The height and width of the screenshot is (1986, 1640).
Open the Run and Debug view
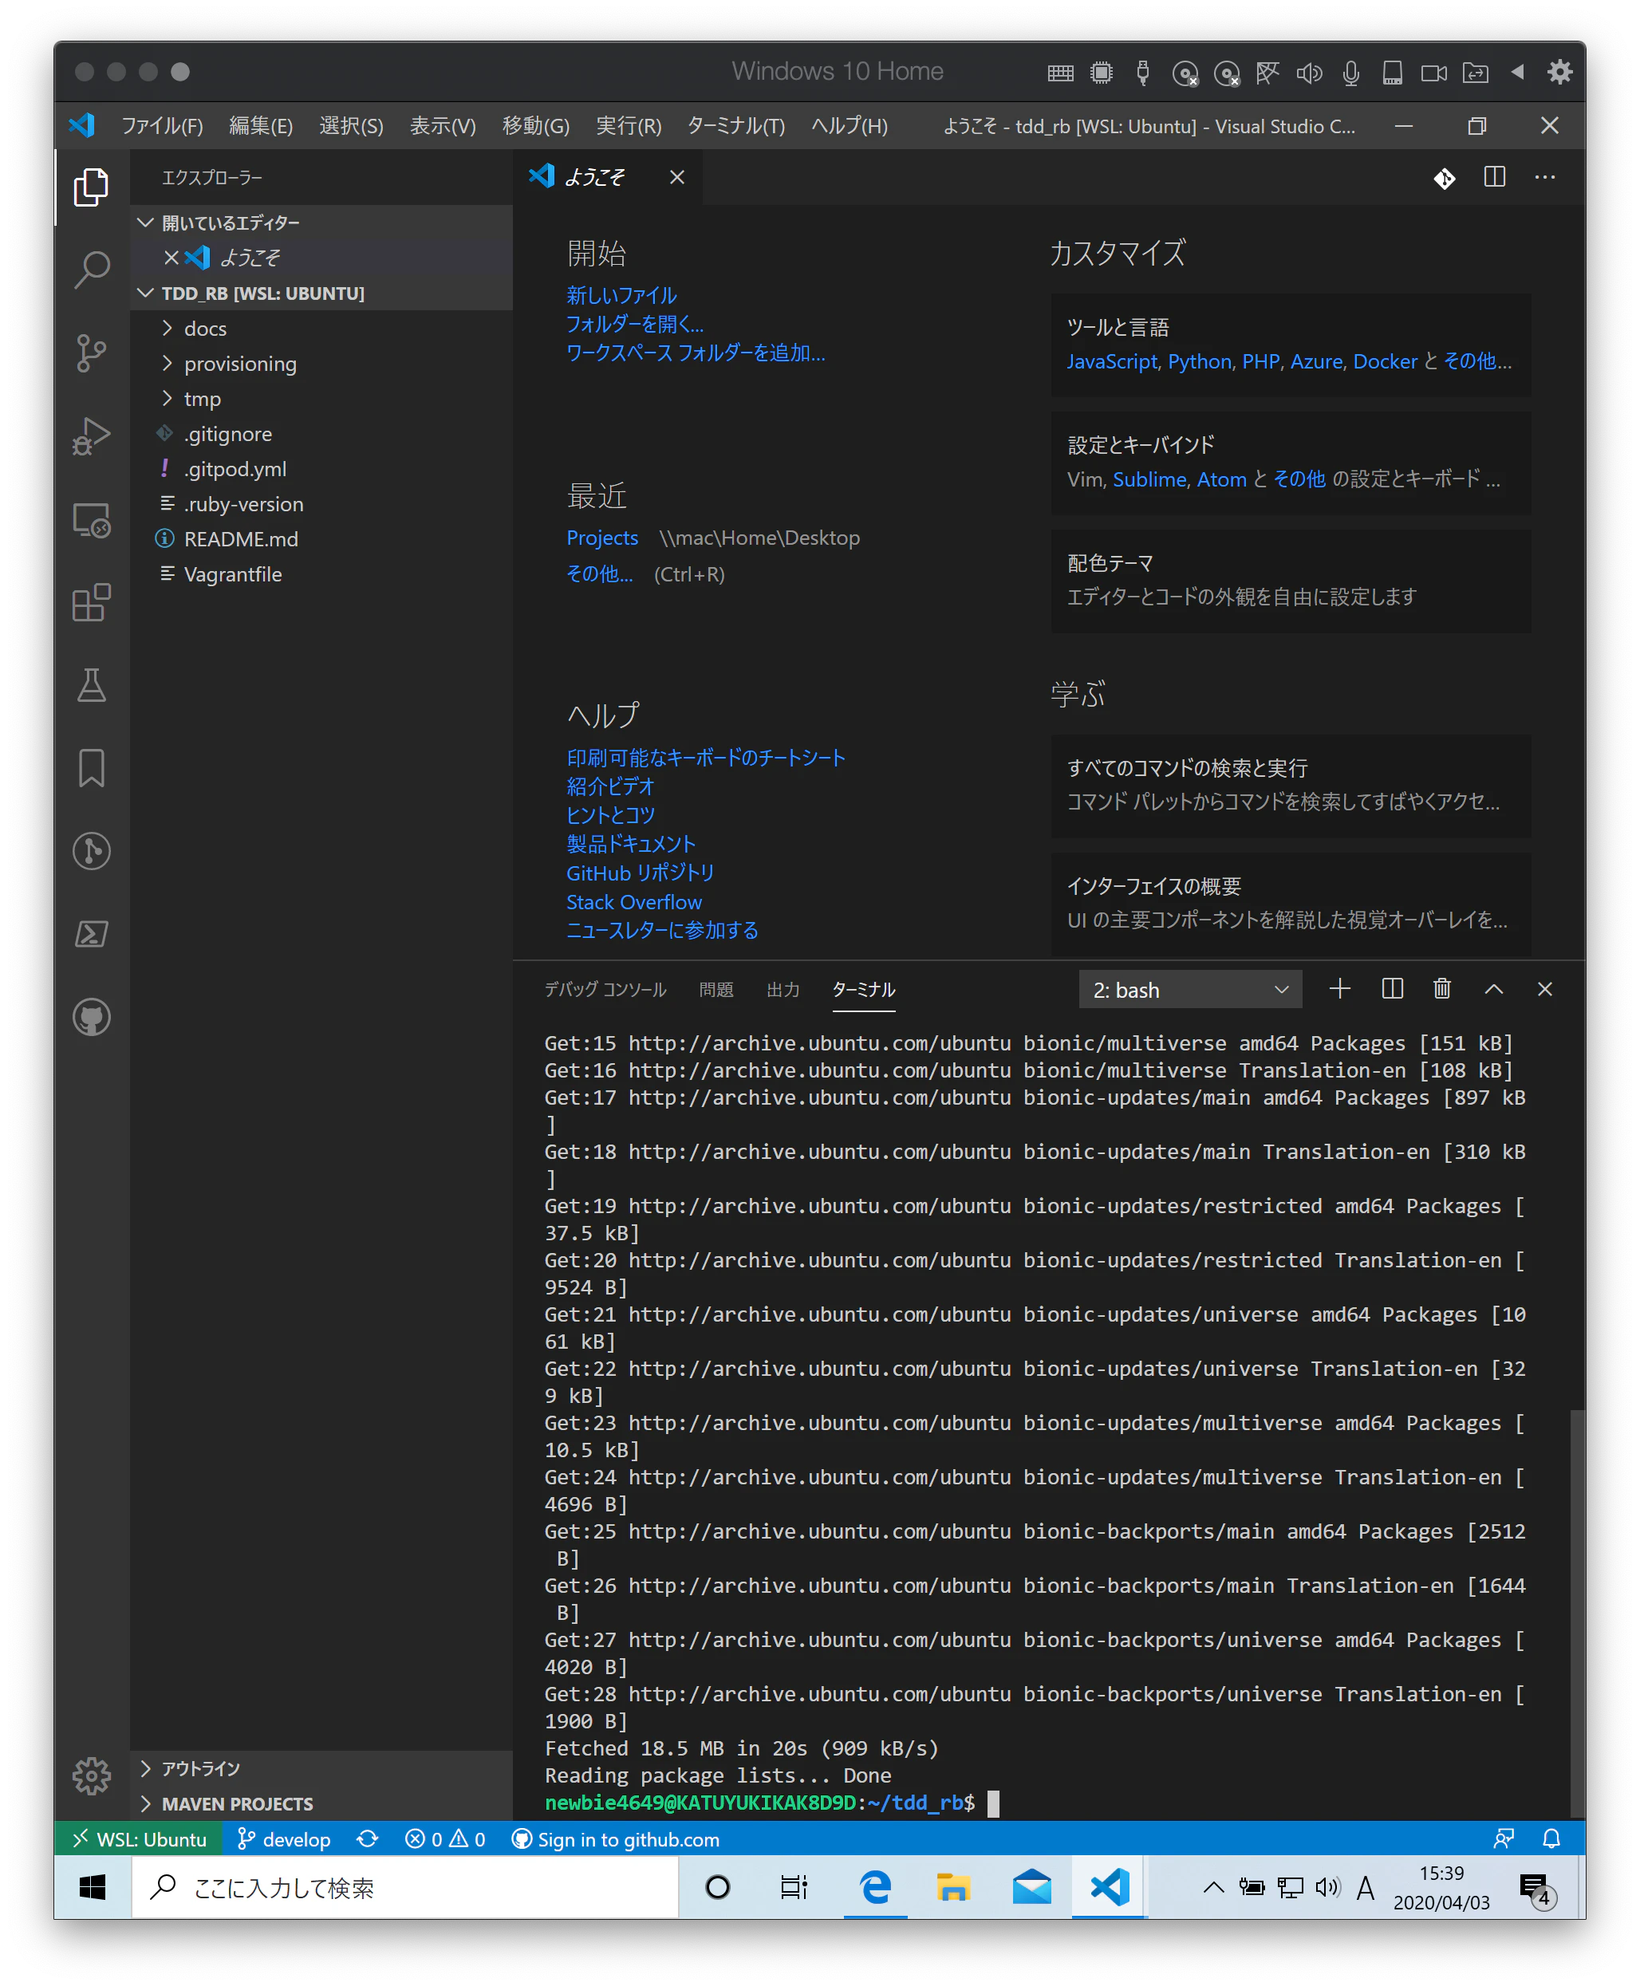click(92, 436)
